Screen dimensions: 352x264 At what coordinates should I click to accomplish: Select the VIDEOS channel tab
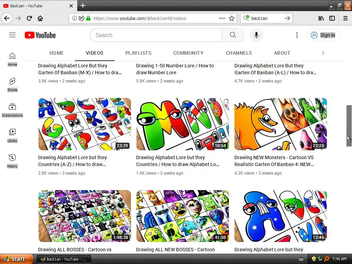[95, 53]
